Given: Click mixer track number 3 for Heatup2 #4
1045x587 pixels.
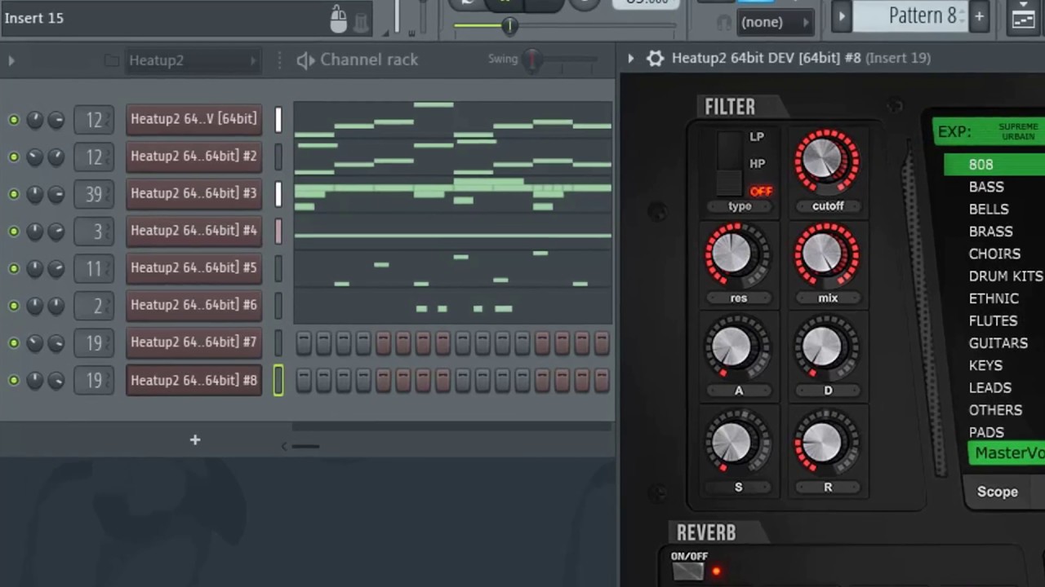Looking at the screenshot, I should pos(94,232).
